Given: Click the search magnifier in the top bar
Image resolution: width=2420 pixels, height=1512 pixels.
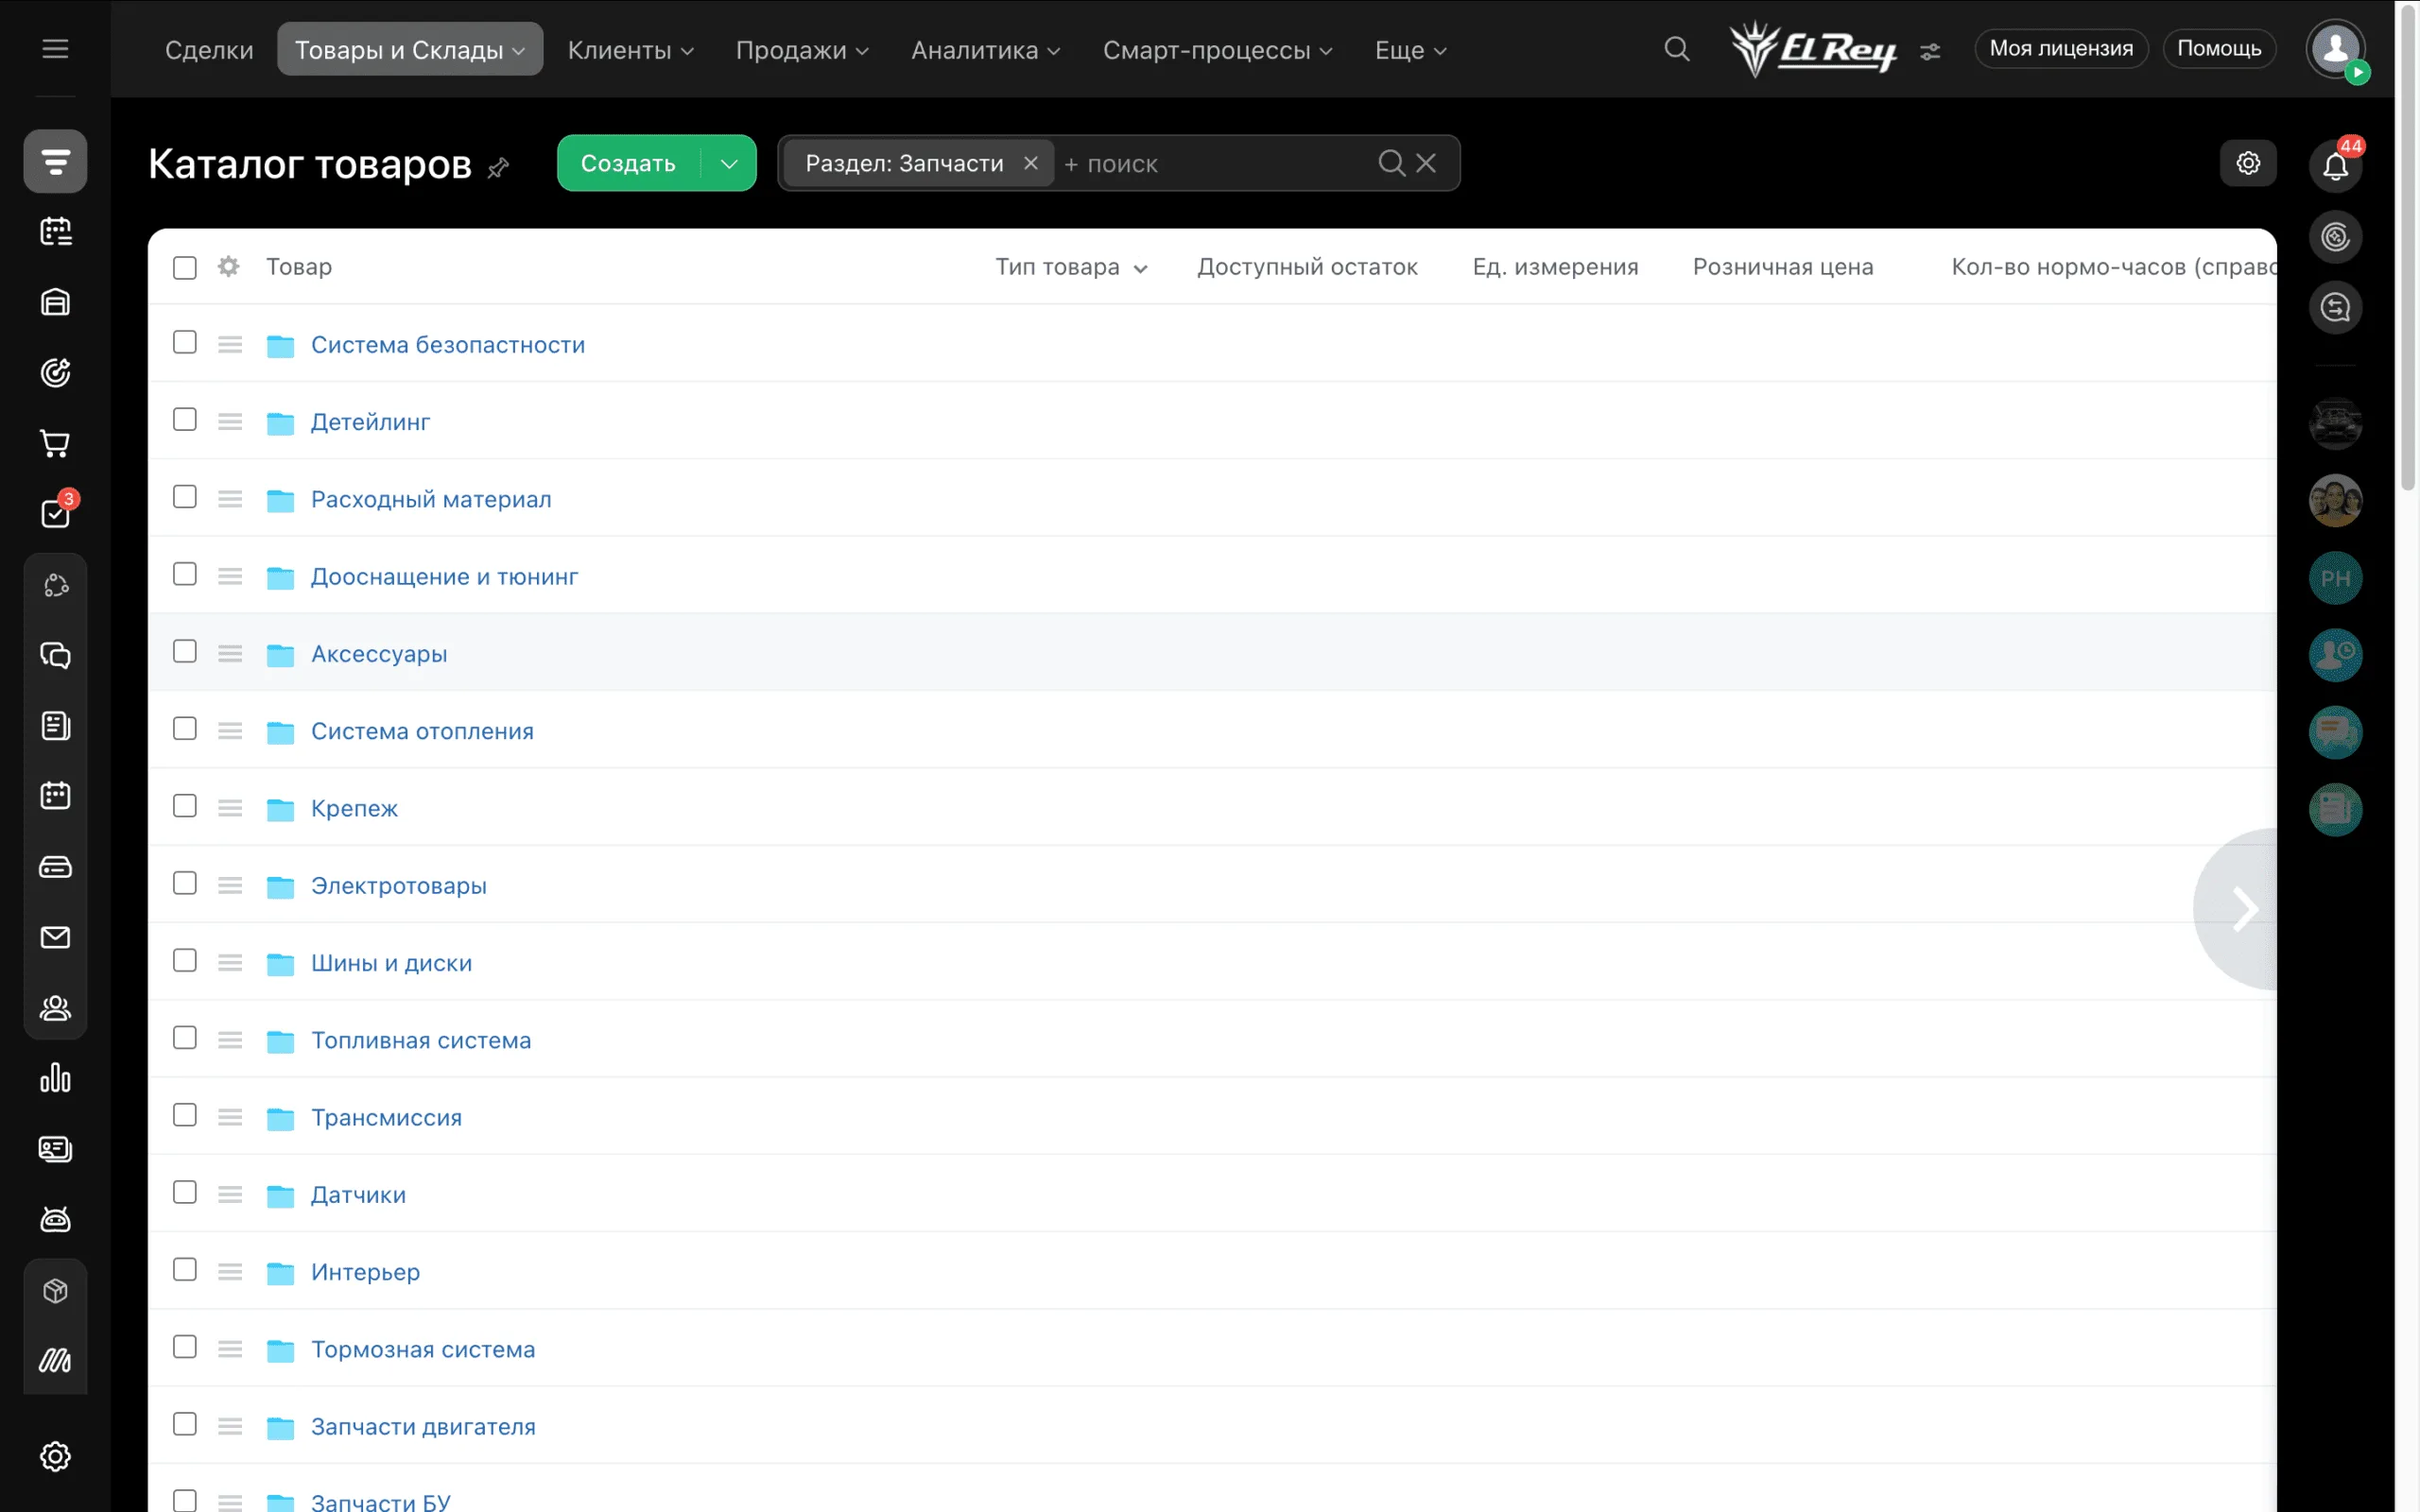Looking at the screenshot, I should pyautogui.click(x=1677, y=49).
